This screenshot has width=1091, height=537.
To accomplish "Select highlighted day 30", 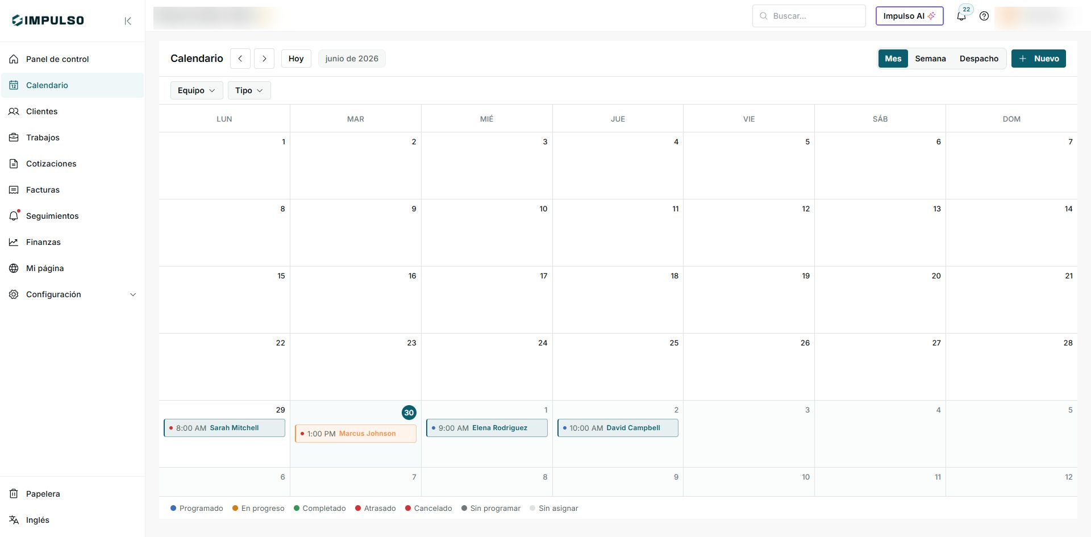I will (x=409, y=413).
